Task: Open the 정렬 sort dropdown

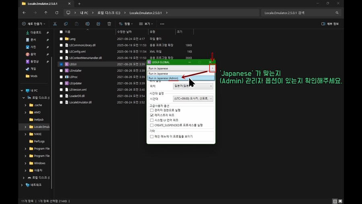Action: 126,24
